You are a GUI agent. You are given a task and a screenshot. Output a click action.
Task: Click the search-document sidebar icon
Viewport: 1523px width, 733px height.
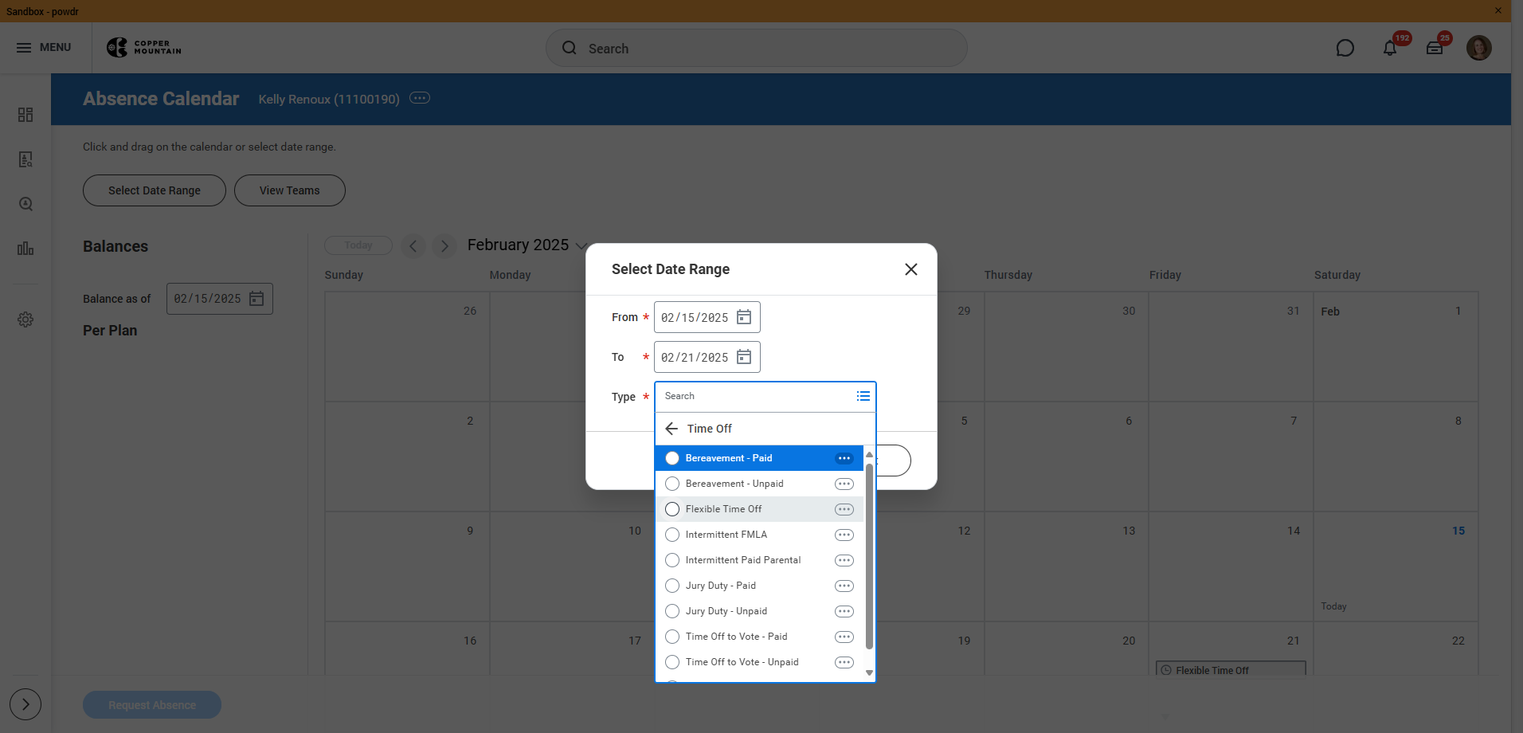point(25,159)
